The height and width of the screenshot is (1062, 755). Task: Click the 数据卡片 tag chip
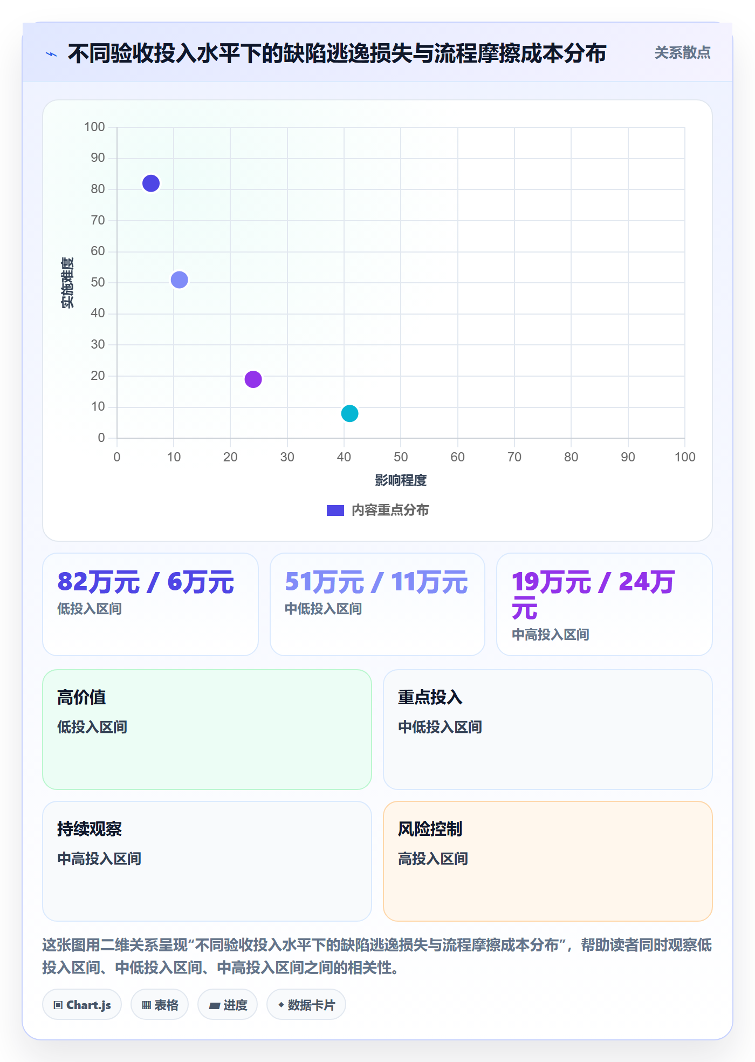[x=306, y=1005]
